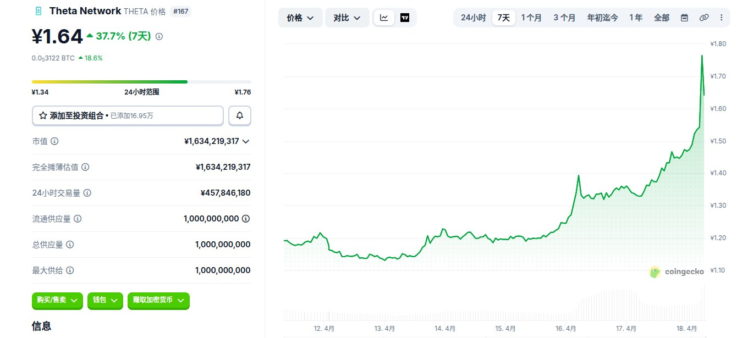The height and width of the screenshot is (338, 748).
Task: Switch to line chart view icon
Action: pyautogui.click(x=384, y=18)
